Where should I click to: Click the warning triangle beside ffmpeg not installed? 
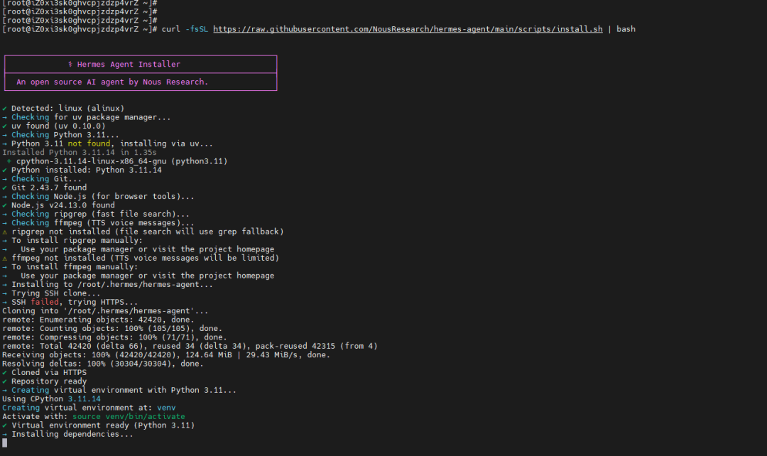coord(4,258)
